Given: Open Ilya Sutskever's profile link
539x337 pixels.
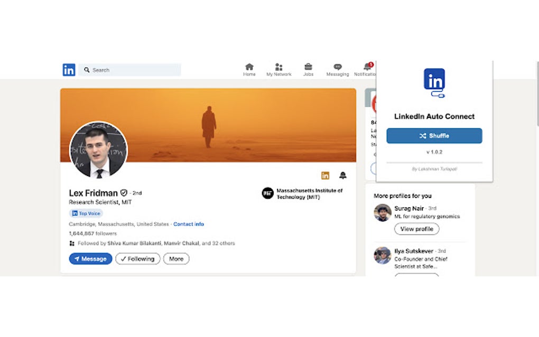Looking at the screenshot, I should point(412,251).
